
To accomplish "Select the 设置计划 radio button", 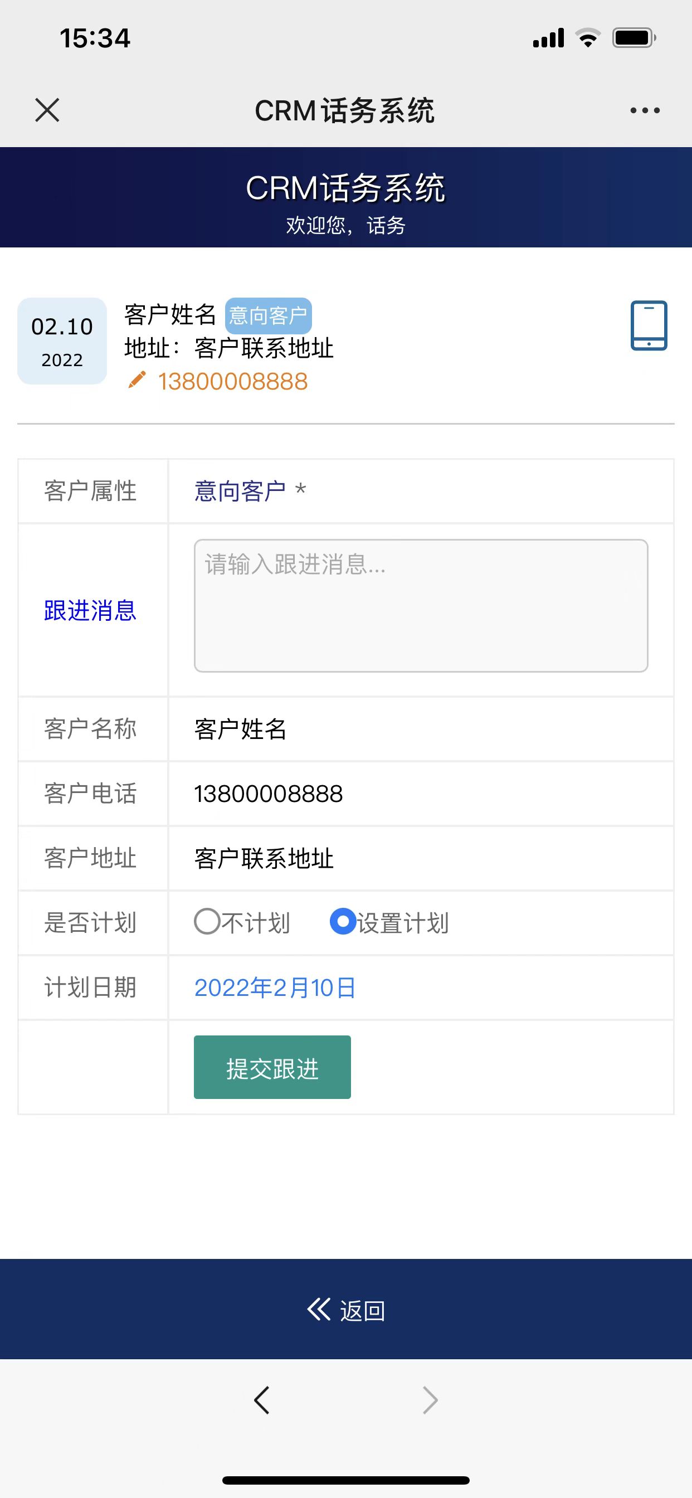I will point(343,922).
